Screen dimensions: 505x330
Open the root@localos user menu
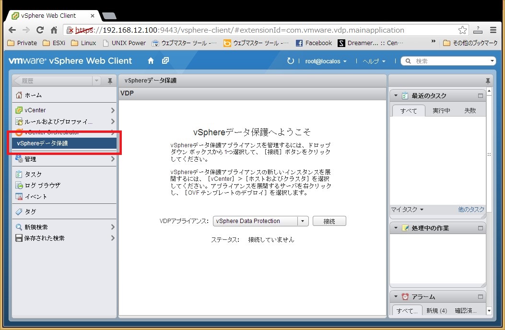click(326, 61)
